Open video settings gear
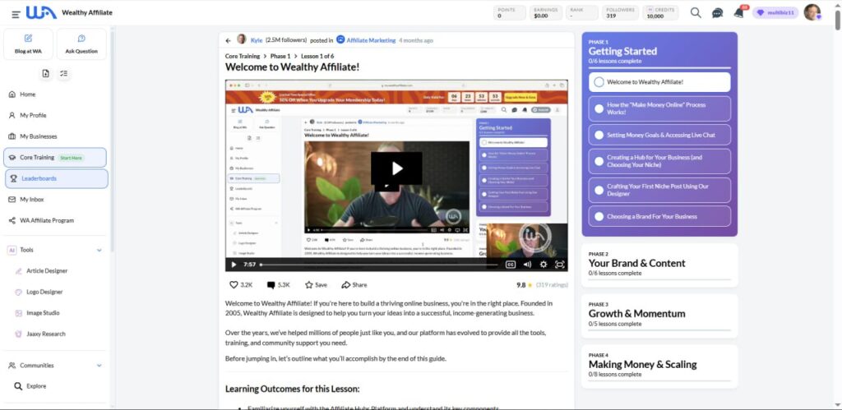 point(544,265)
